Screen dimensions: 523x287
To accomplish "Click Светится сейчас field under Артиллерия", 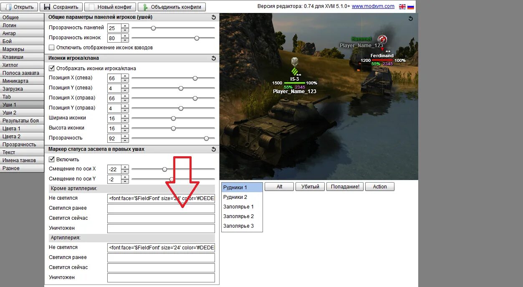I will click(x=161, y=268).
